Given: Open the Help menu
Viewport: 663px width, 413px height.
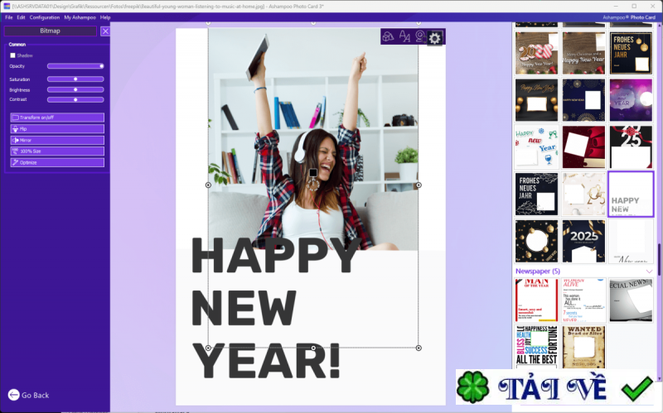Looking at the screenshot, I should 105,17.
